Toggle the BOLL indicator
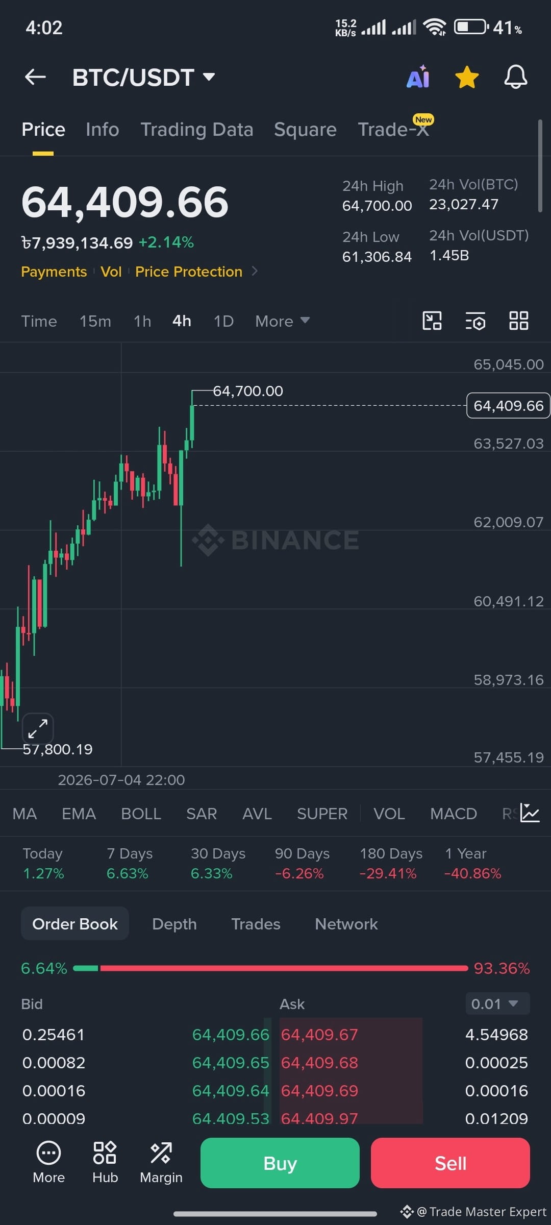This screenshot has width=551, height=1225. (x=141, y=814)
